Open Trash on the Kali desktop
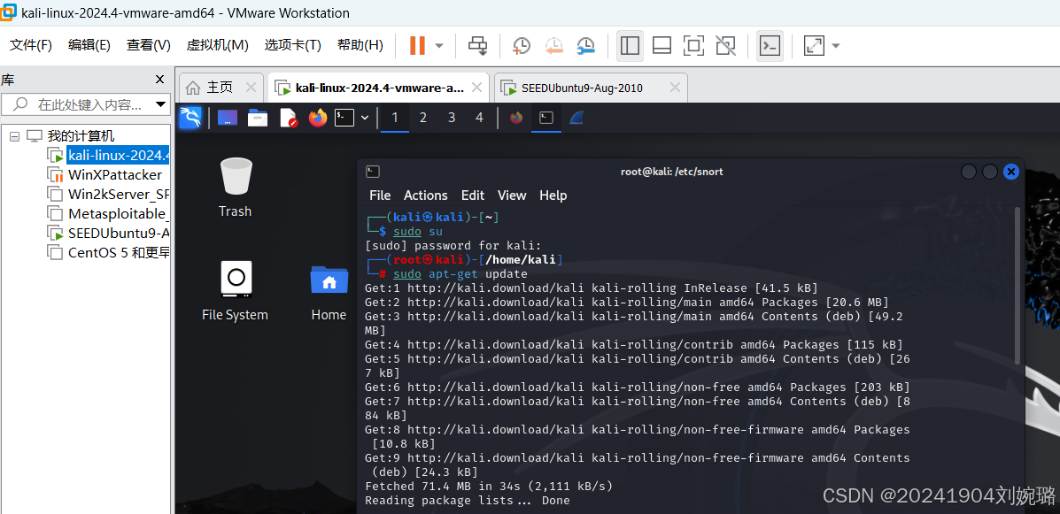 (x=236, y=187)
